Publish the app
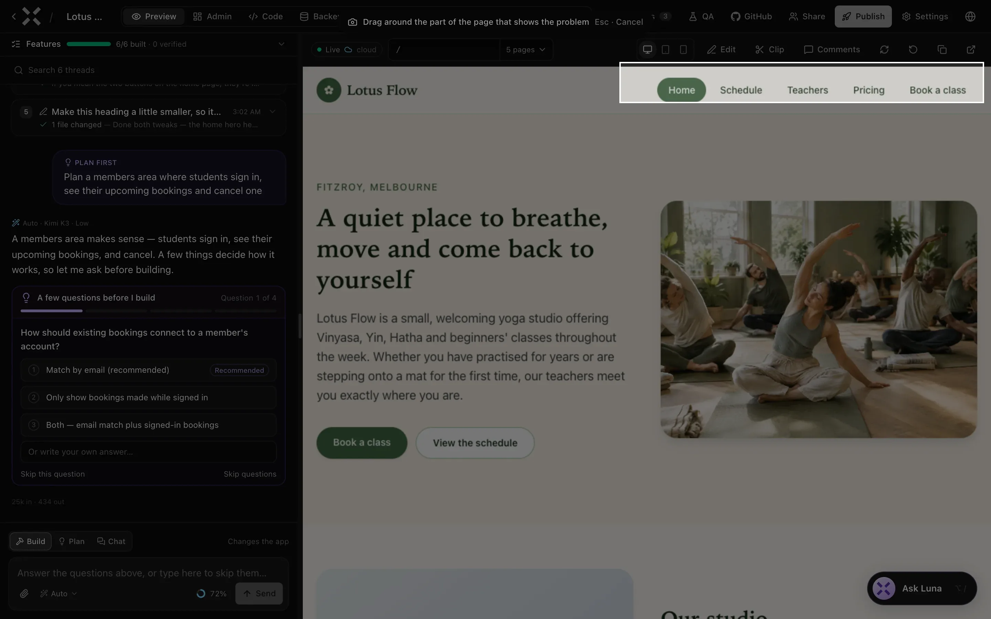This screenshot has height=619, width=991. (x=863, y=17)
